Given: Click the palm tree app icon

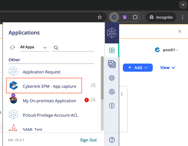Looking at the screenshot, I should (x=13, y=100).
